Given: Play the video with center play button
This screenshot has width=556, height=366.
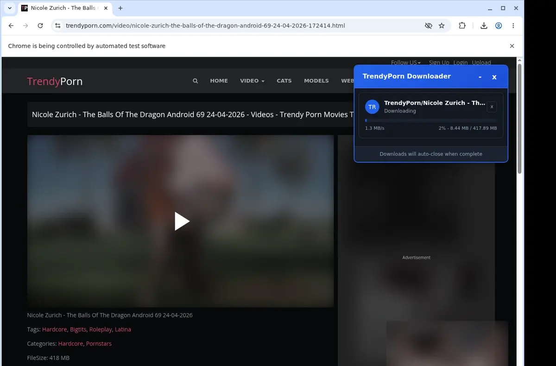Looking at the screenshot, I should (182, 221).
